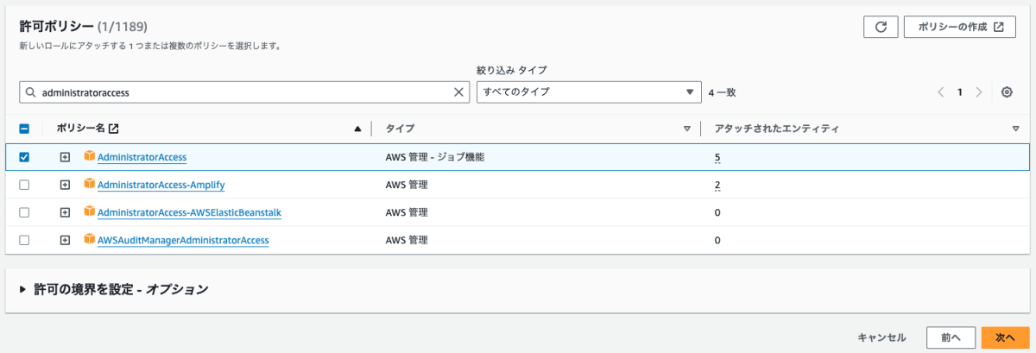1036x353 pixels.
Task: Sort by タイプ column arrow
Action: (x=686, y=129)
